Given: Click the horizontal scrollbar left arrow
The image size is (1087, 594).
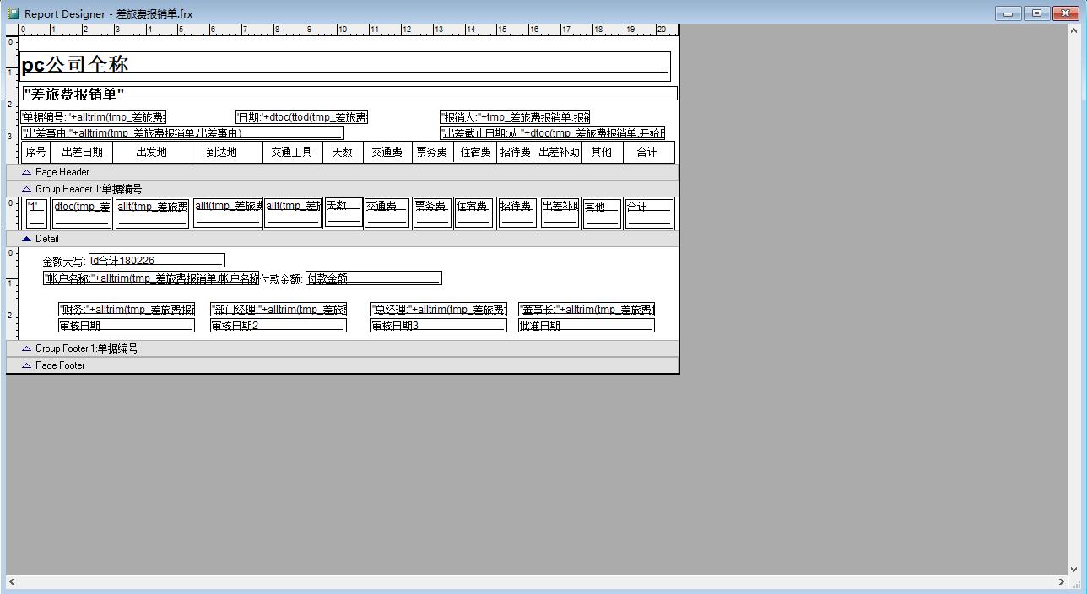Looking at the screenshot, I should click(x=12, y=581).
